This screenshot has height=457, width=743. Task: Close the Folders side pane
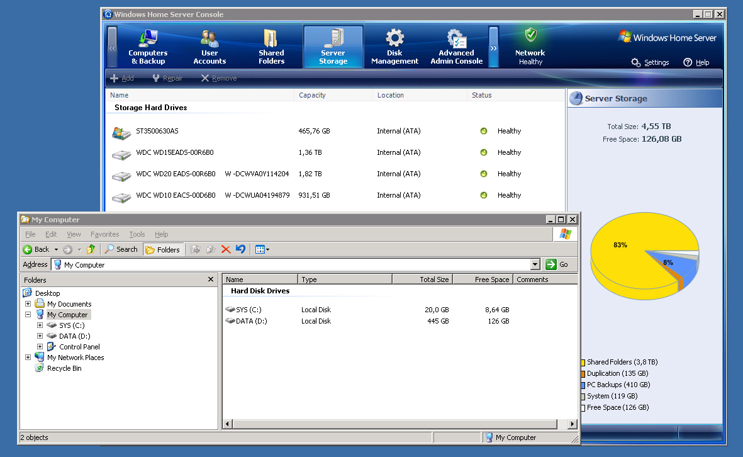click(211, 279)
